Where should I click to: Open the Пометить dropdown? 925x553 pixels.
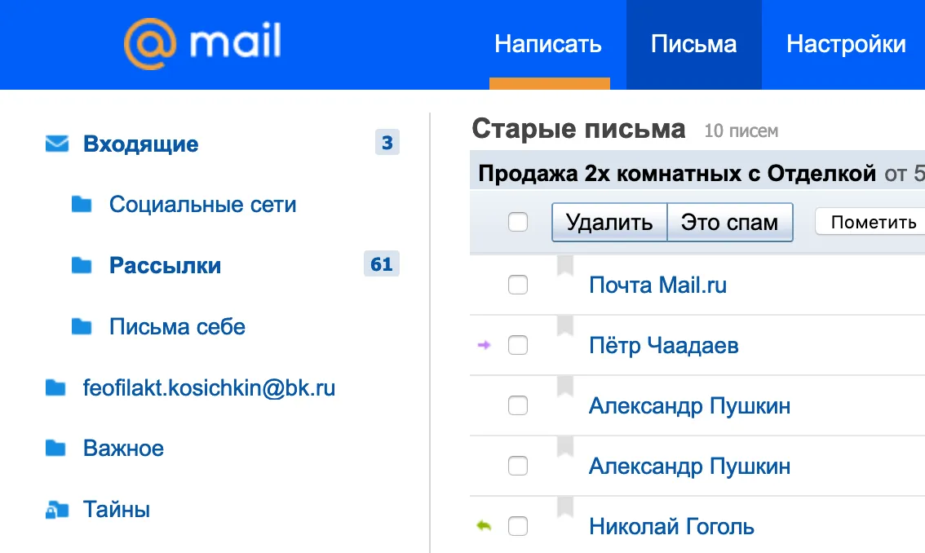[870, 222]
